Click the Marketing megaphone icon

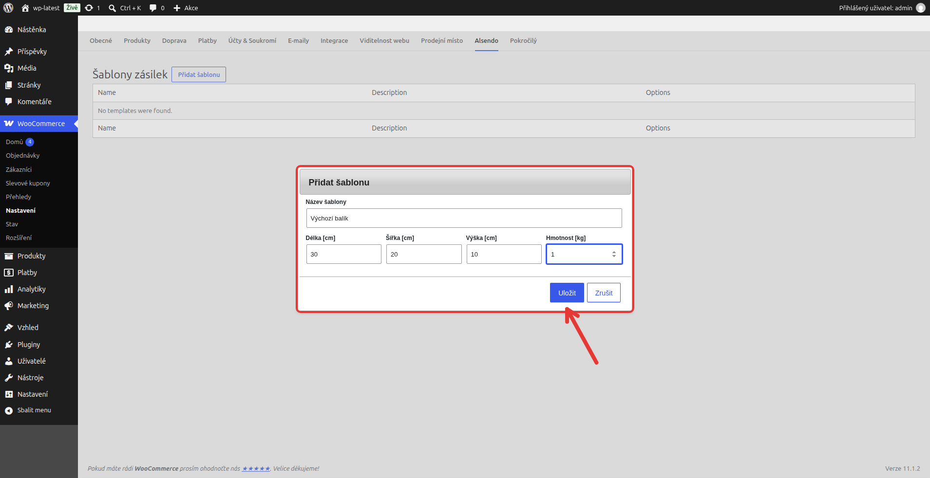tap(9, 306)
